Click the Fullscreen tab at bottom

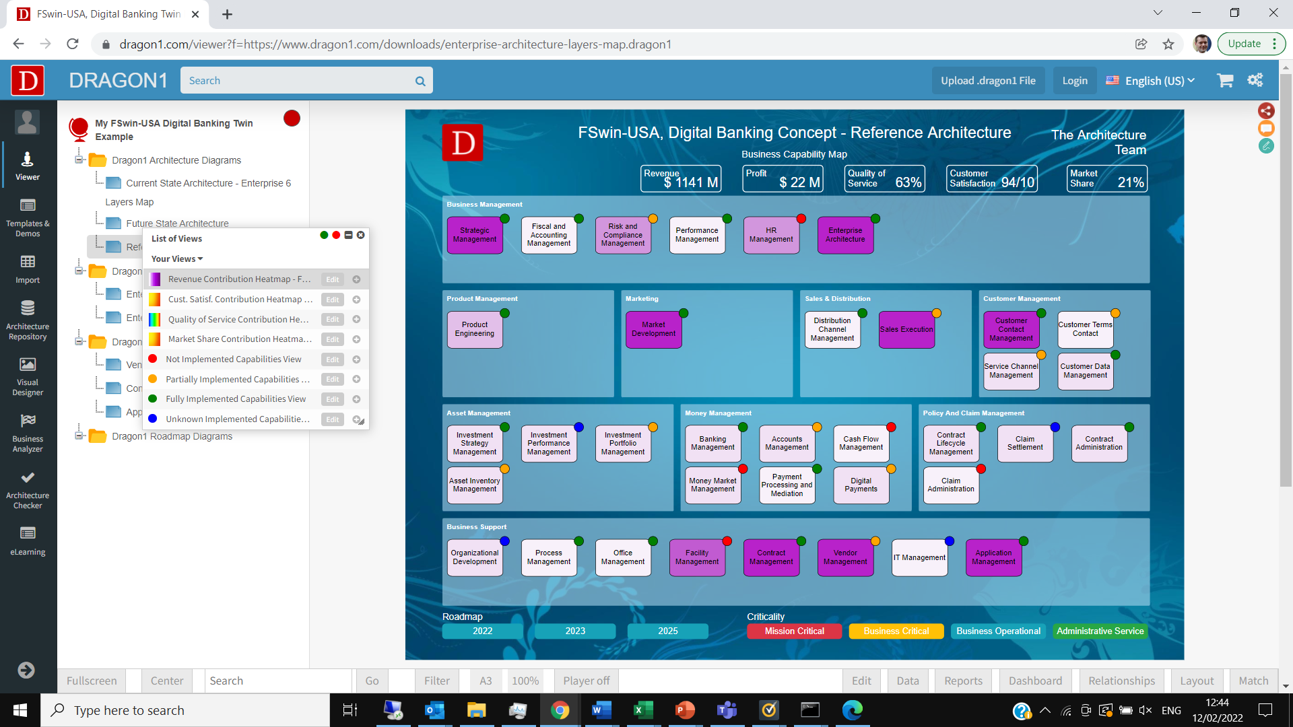pos(92,680)
